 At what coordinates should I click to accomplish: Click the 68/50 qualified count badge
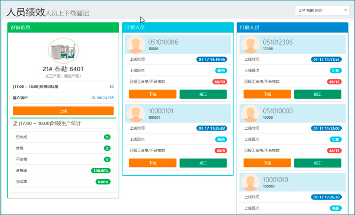(x=219, y=81)
